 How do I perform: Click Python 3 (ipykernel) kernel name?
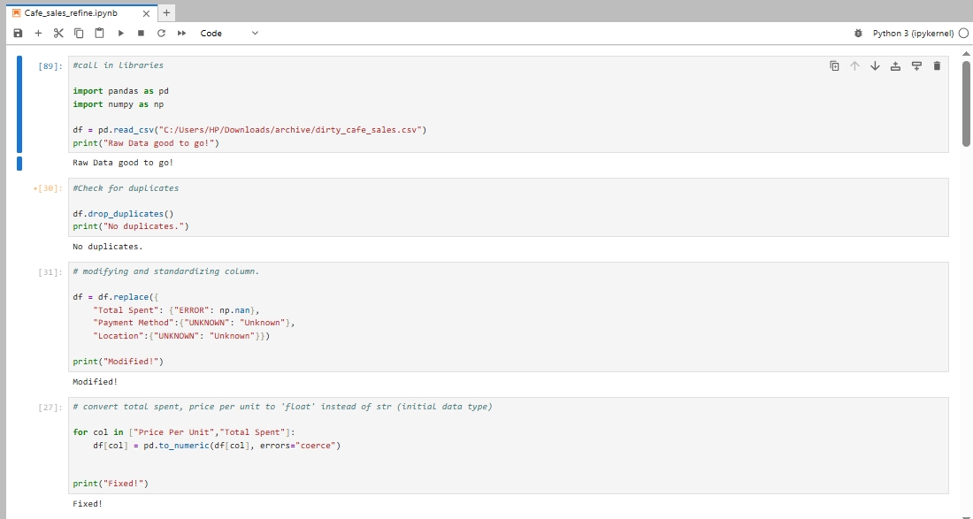tap(913, 34)
